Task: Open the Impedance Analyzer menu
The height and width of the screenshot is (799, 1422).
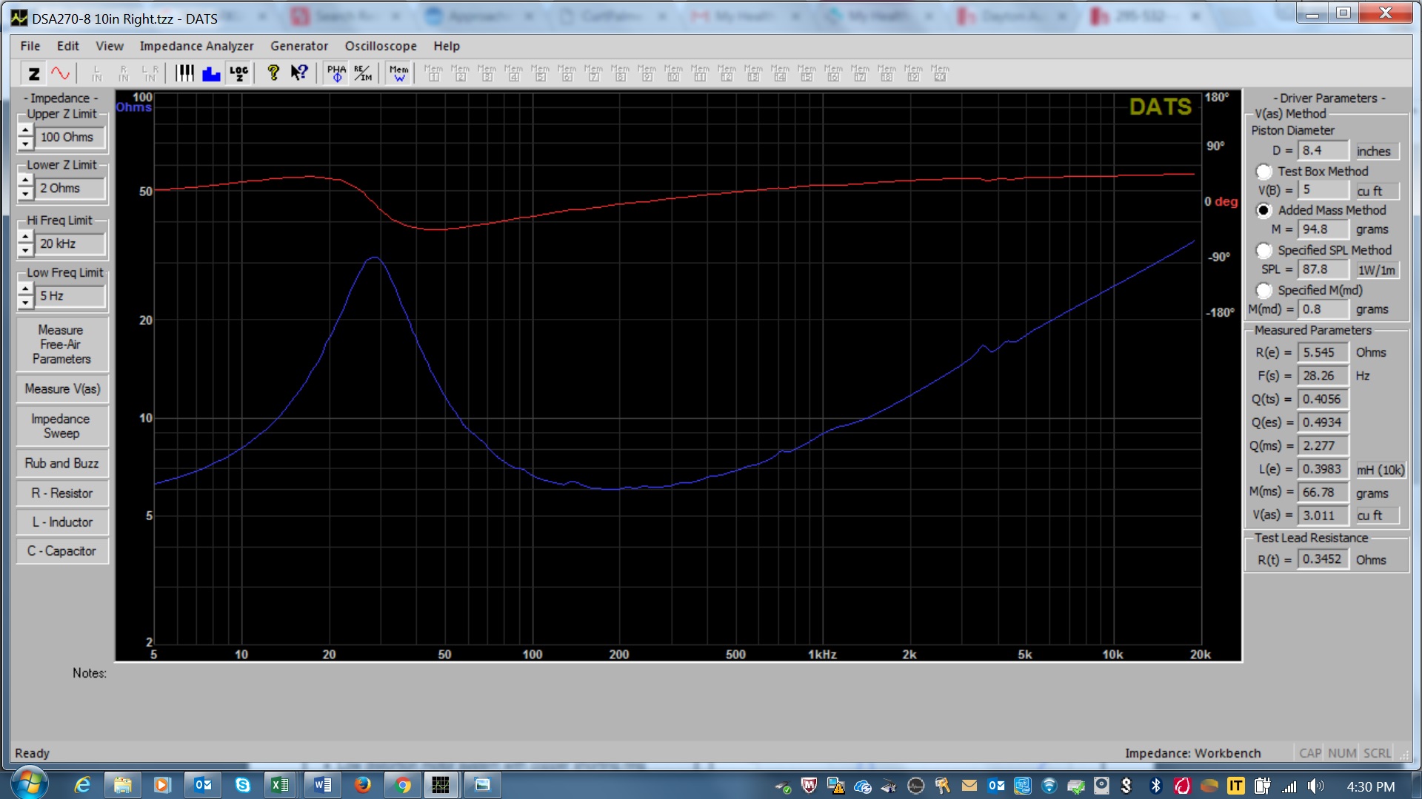Action: point(196,46)
